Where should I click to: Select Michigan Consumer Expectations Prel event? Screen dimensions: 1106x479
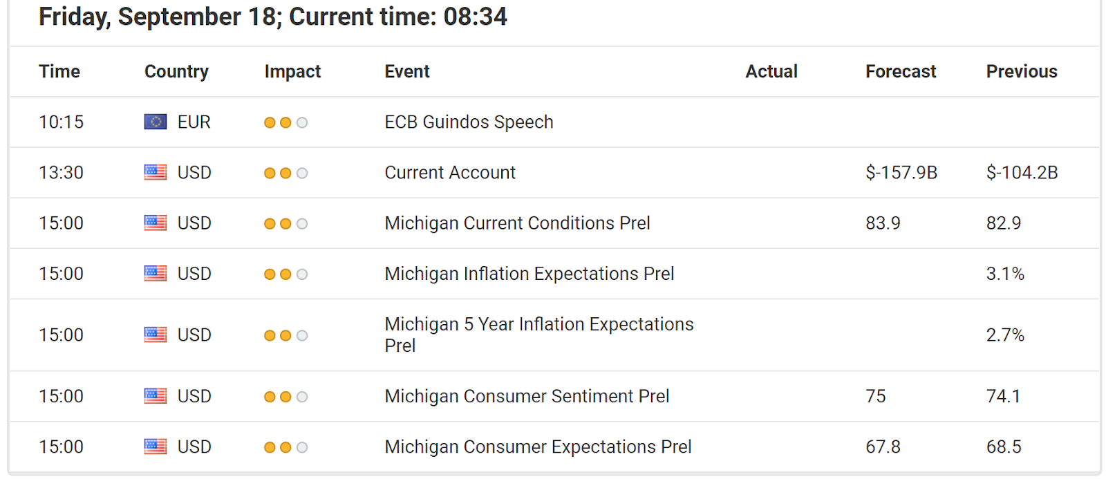coord(538,447)
